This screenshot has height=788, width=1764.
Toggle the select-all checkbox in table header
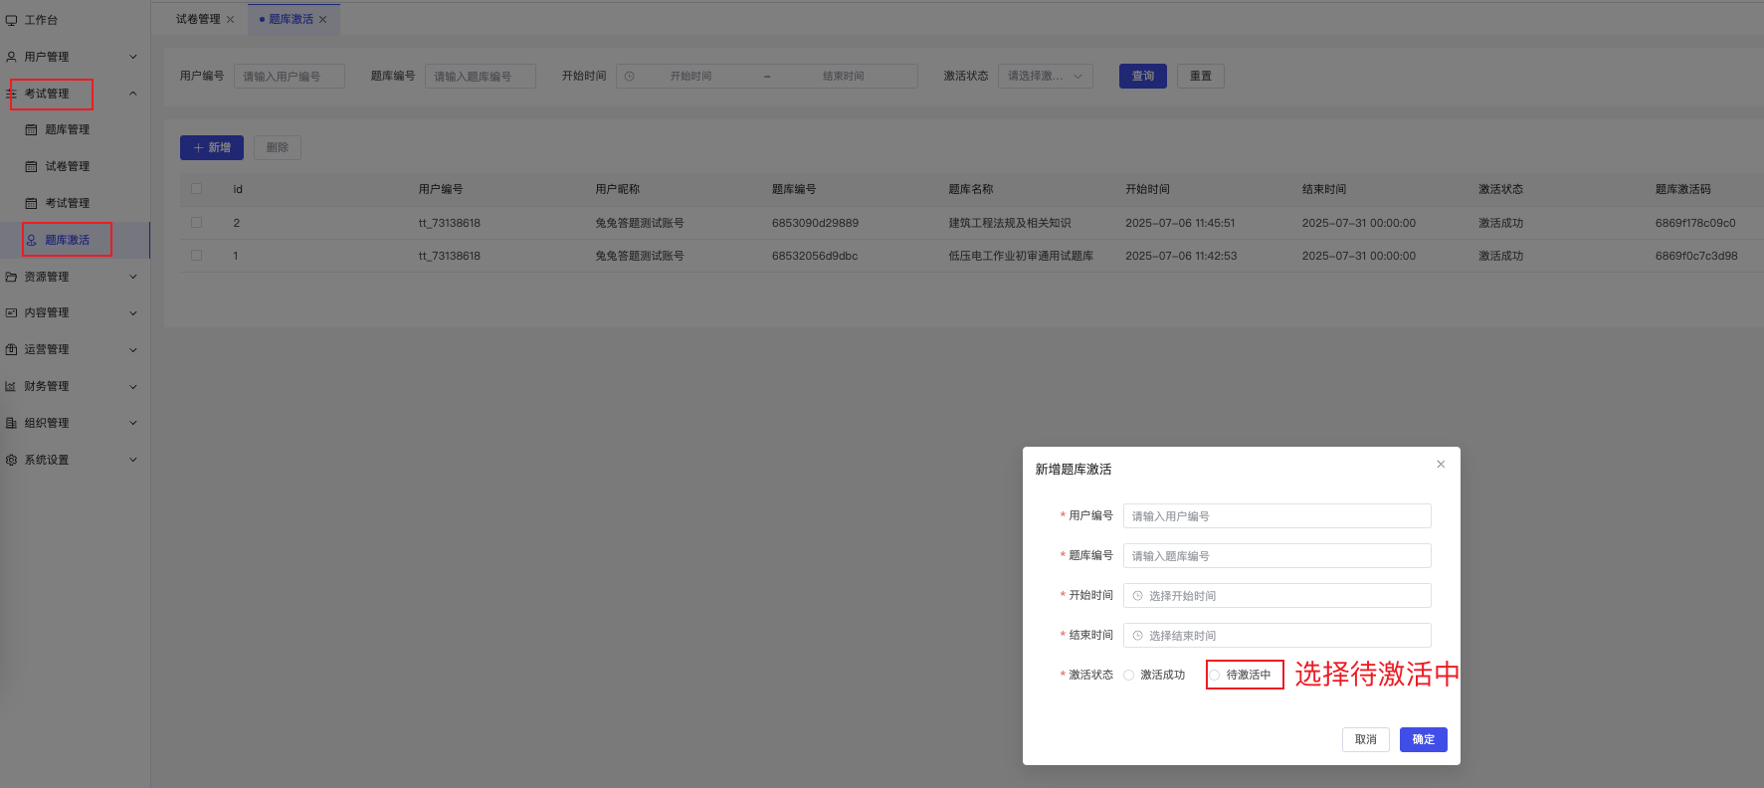(x=196, y=189)
